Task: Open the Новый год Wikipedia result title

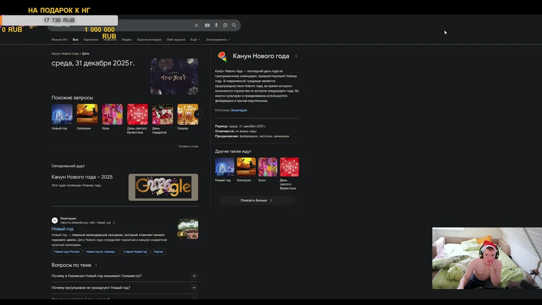Action: pos(62,229)
